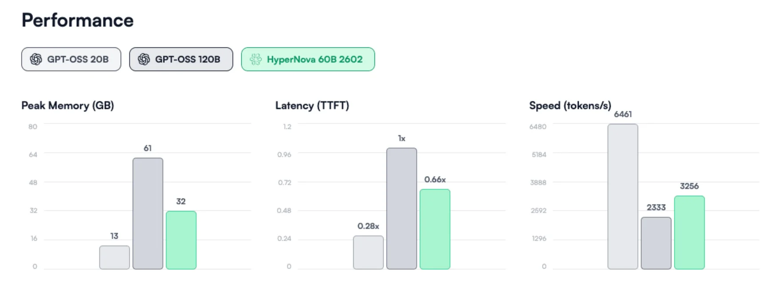Select the Speed (tokens/s) chart title
The image size is (779, 295).
(570, 106)
